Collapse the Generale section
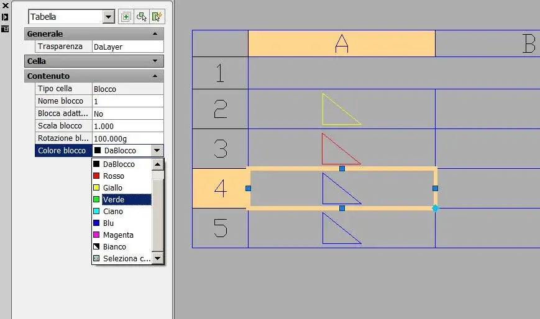Viewport: 540px width, 319px height. 155,34
